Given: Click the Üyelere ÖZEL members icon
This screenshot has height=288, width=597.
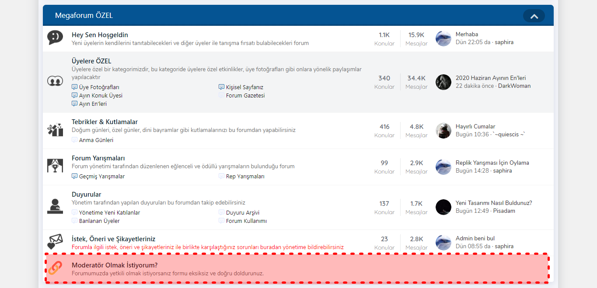Looking at the screenshot, I should pos(55,81).
